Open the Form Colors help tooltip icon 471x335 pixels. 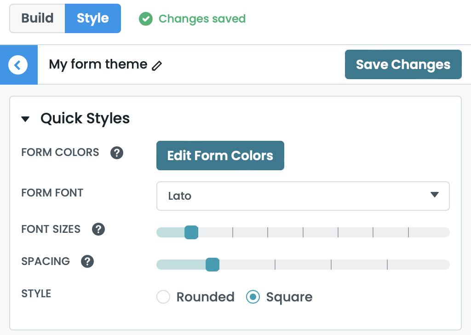coord(117,152)
